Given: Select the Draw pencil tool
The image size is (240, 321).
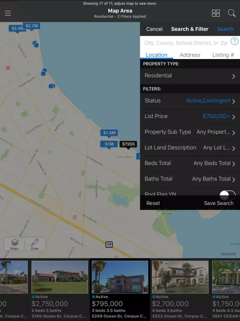Looking at the screenshot, I should tap(35, 244).
